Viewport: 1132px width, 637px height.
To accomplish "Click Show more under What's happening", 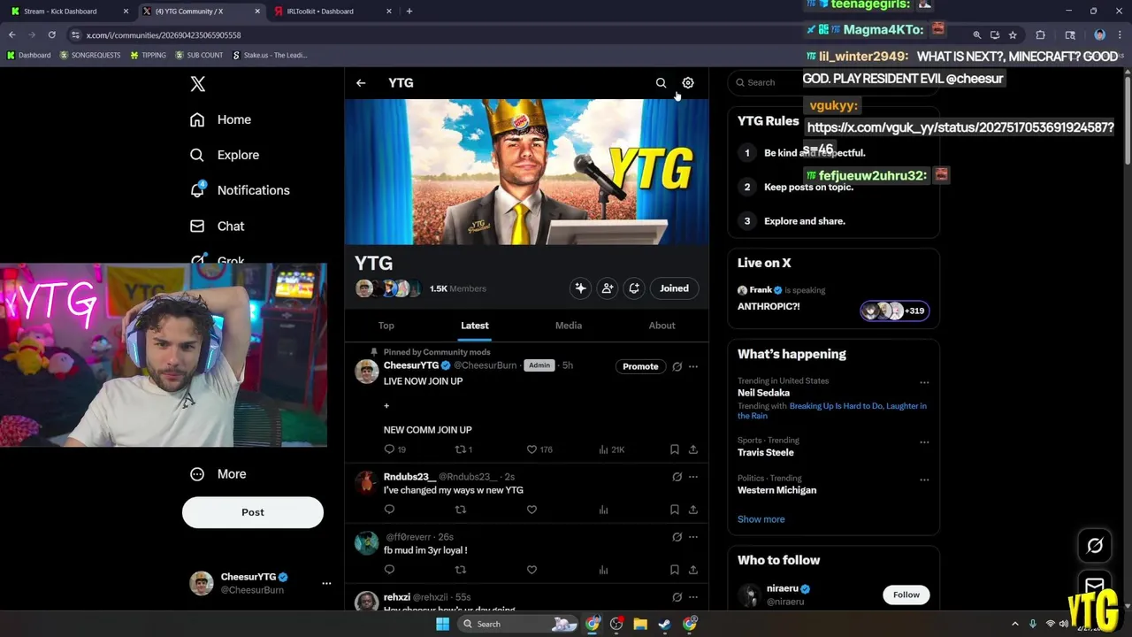I will [761, 519].
